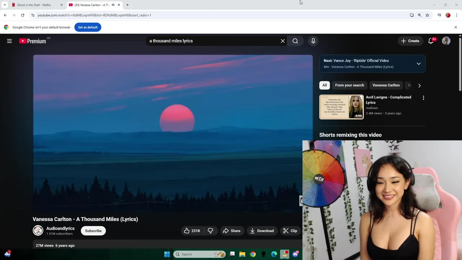Viewport: 462px width, 260px height.
Task: Switch to the Ghost in the Shell Netflix tab
Action: (x=34, y=5)
